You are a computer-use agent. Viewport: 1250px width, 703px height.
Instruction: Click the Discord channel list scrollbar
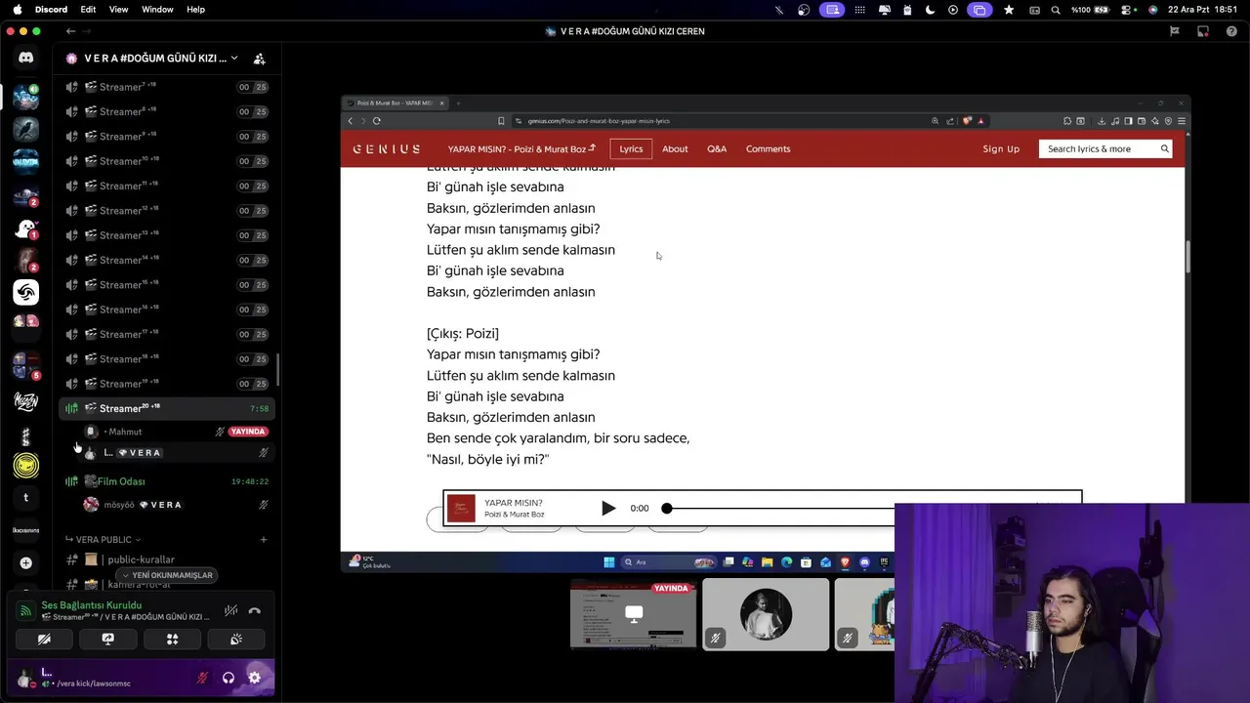point(278,369)
